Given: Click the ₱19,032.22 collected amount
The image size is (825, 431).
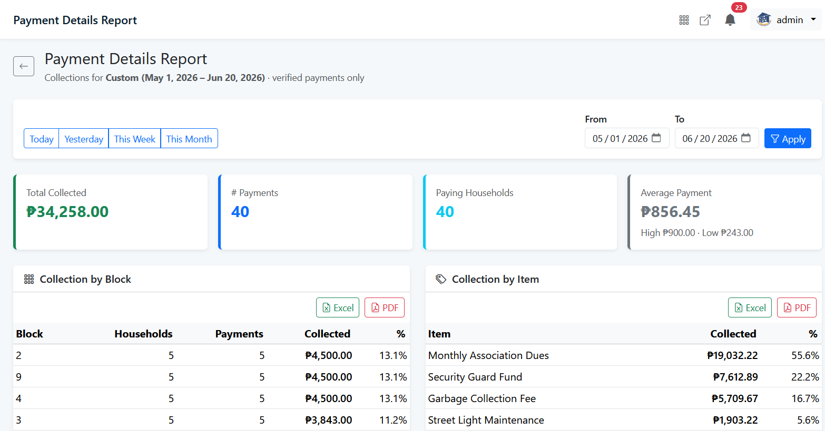Looking at the screenshot, I should [732, 355].
